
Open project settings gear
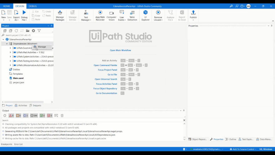(x=33, y=31)
